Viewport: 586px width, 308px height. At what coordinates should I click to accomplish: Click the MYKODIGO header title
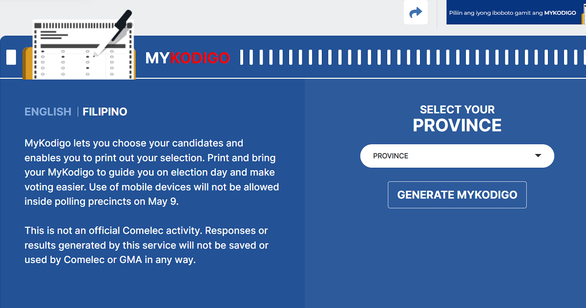[188, 58]
